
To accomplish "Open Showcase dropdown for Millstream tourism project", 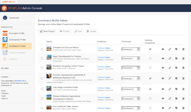I will click(x=131, y=78).
